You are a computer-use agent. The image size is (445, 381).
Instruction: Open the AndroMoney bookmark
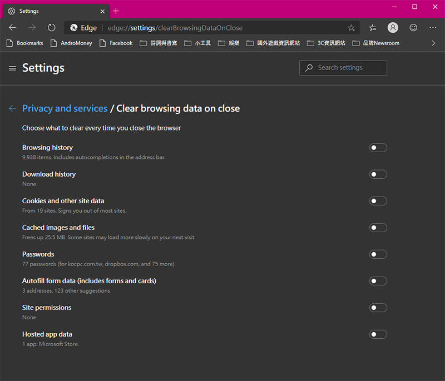[x=71, y=43]
